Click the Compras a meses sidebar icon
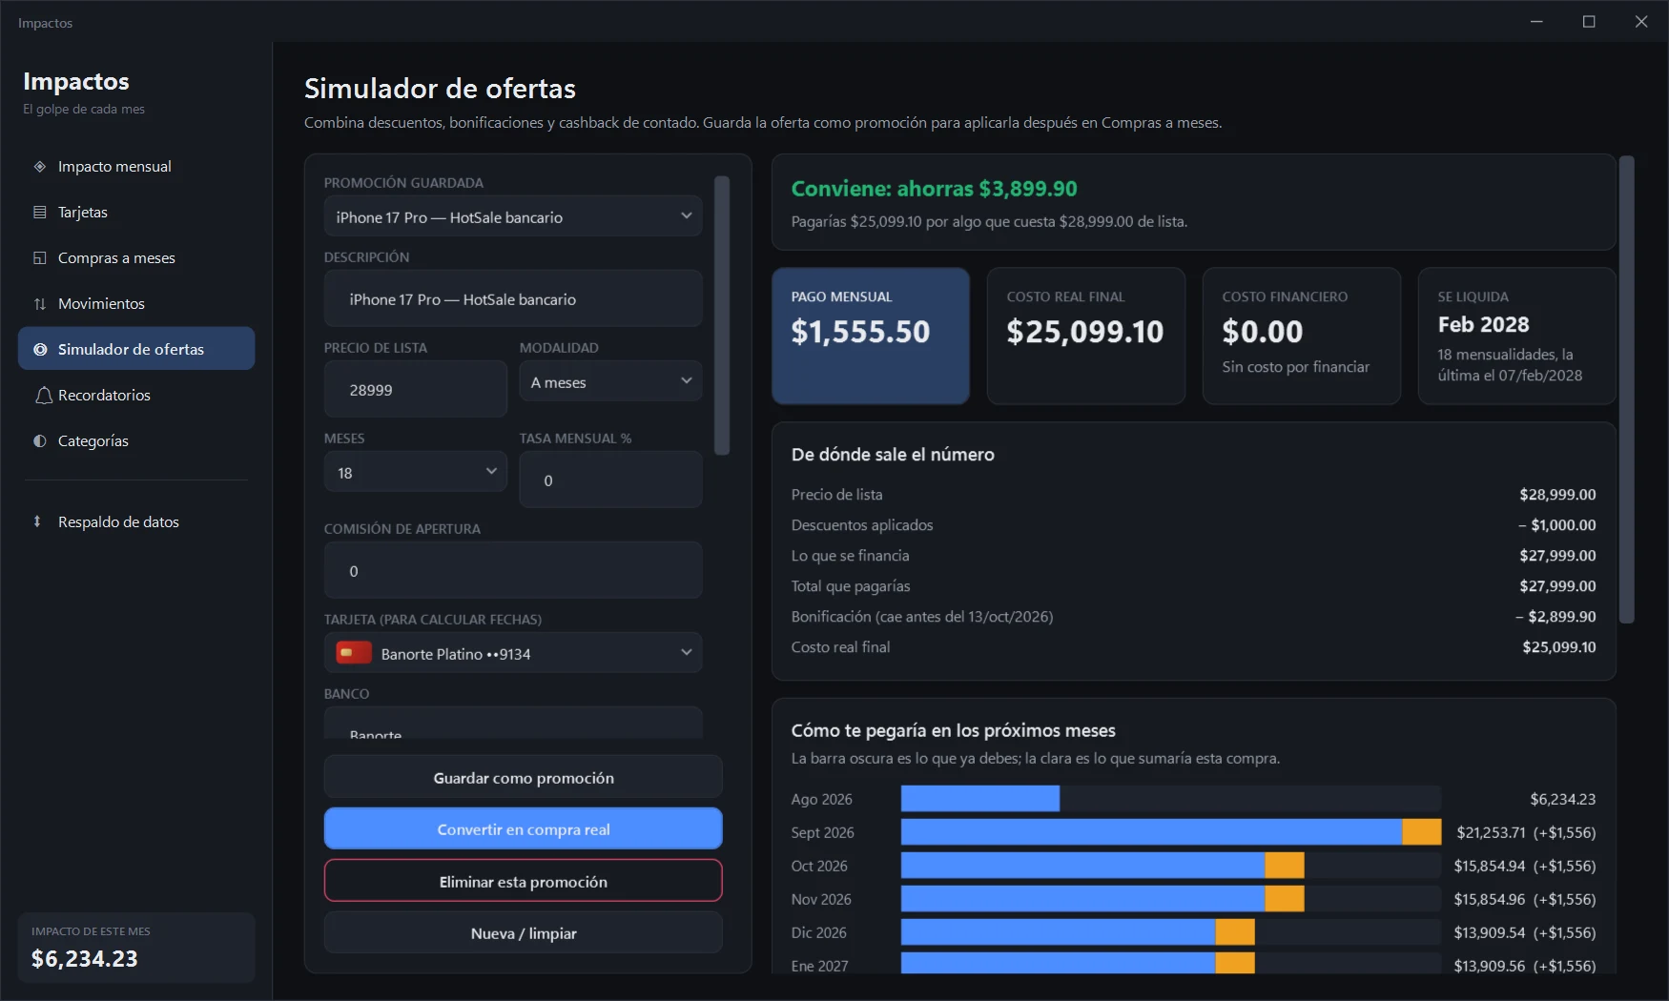1669x1001 pixels. (40, 258)
